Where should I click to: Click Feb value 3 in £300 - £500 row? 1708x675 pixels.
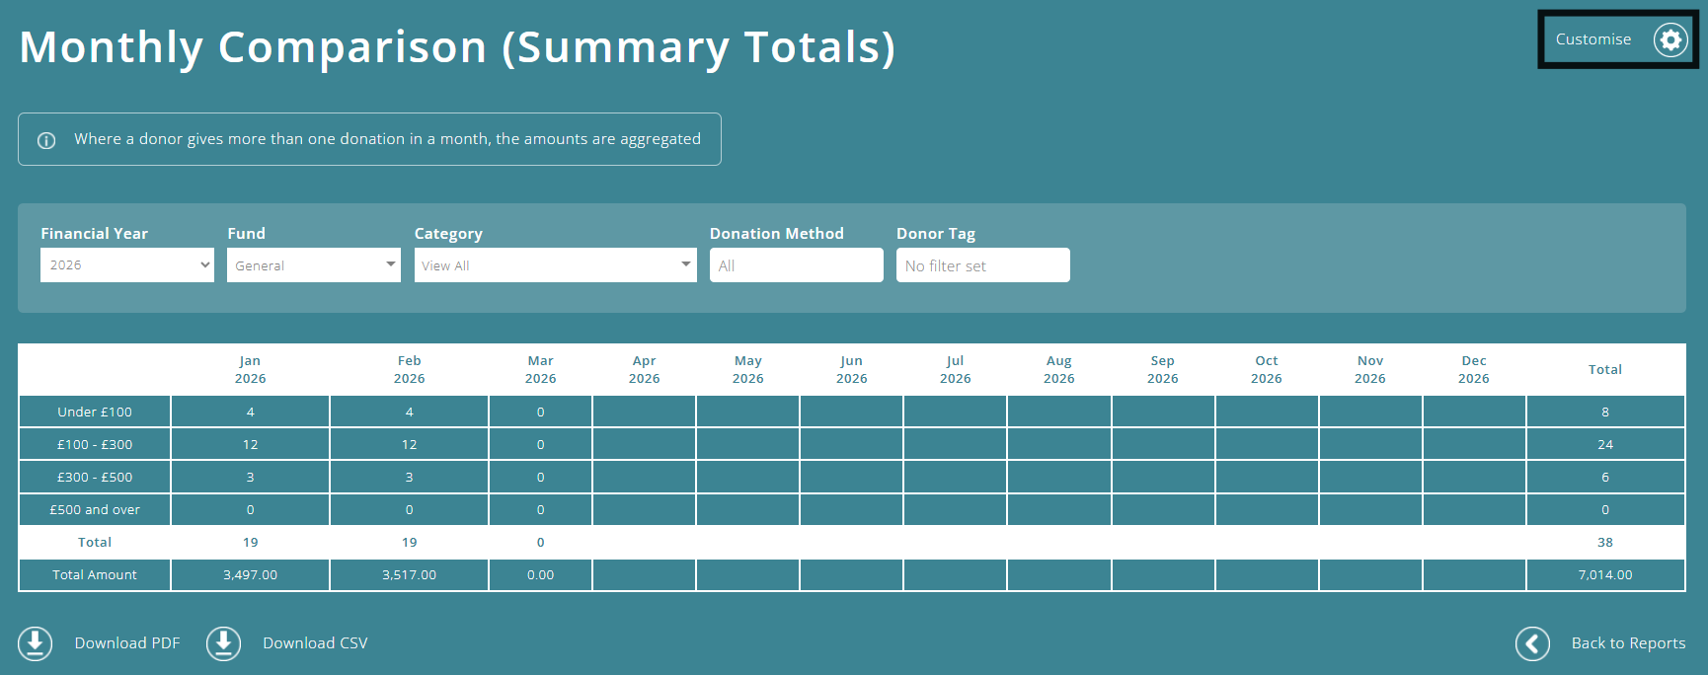click(409, 477)
